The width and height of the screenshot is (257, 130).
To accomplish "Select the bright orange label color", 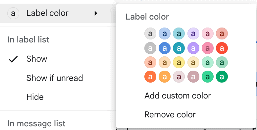I will [x=150, y=77].
